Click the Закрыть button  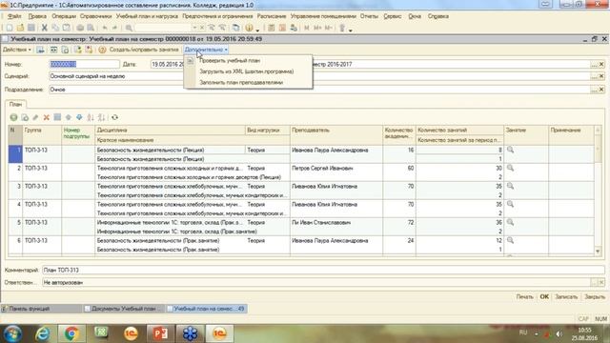click(x=595, y=296)
